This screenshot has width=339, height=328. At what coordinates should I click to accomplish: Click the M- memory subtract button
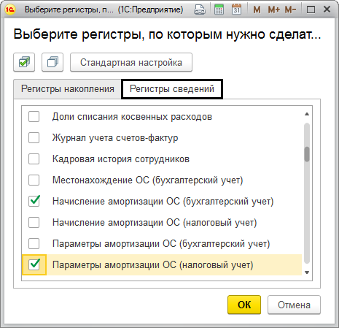coord(290,10)
